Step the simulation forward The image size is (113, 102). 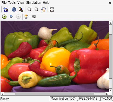[11, 17]
